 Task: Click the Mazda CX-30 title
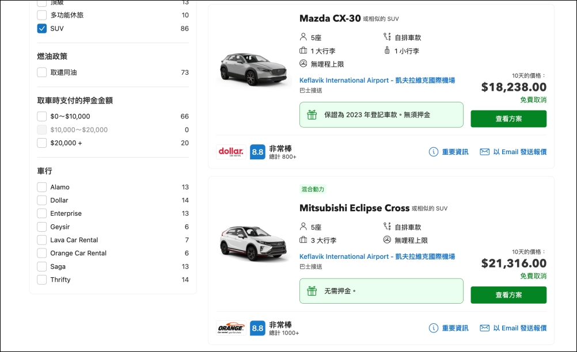[x=330, y=18]
